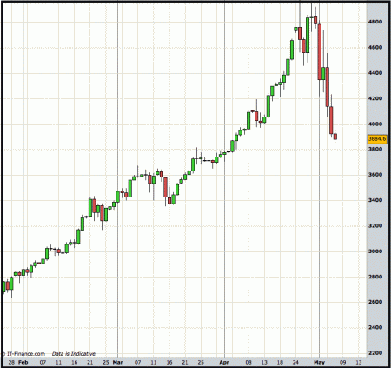391x368 pixels.
Task: Click the tall green candle near 4800 peak
Action: (308, 35)
